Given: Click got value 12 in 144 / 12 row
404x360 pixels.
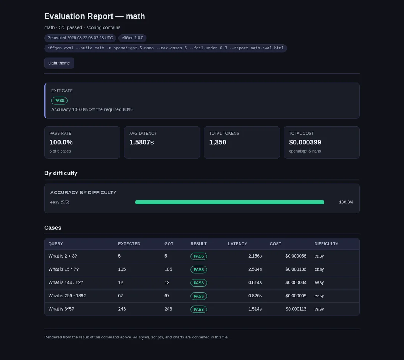Looking at the screenshot, I should coord(167,282).
